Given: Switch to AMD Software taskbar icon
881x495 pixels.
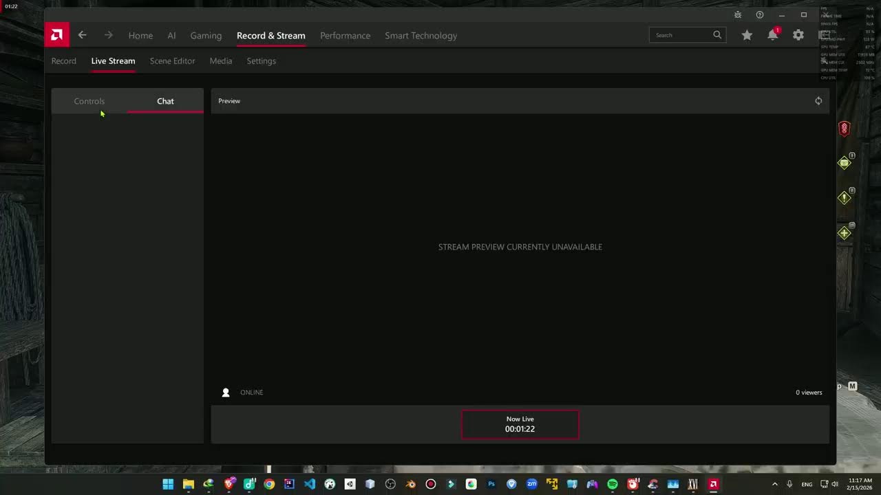Looking at the screenshot, I should coord(714,484).
